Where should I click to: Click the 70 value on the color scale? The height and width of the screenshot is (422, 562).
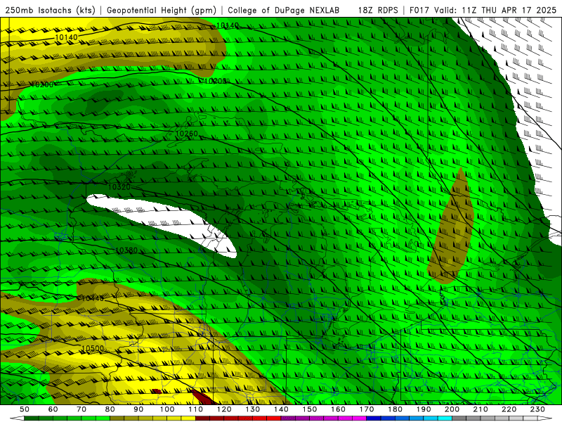pos(81,409)
